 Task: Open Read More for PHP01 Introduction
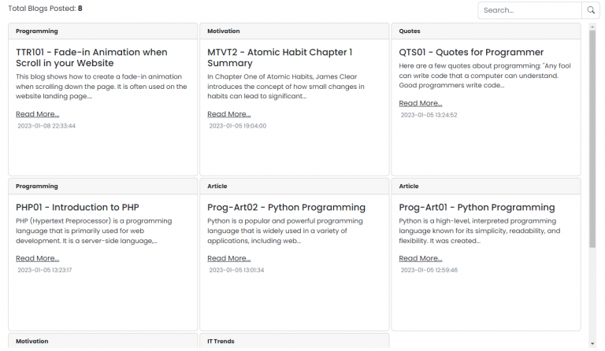point(37,258)
